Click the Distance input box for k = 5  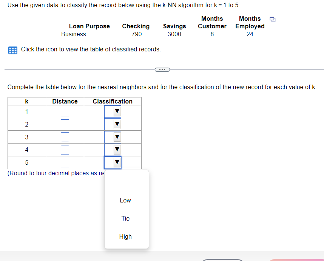(65, 162)
